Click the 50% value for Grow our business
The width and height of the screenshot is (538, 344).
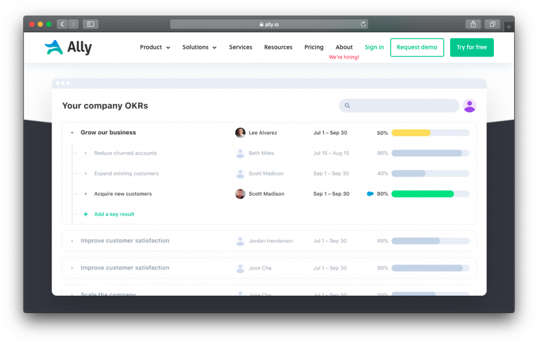point(382,133)
